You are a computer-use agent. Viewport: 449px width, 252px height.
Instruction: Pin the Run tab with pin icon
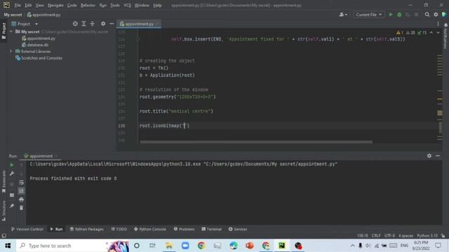pyautogui.click(x=12, y=206)
